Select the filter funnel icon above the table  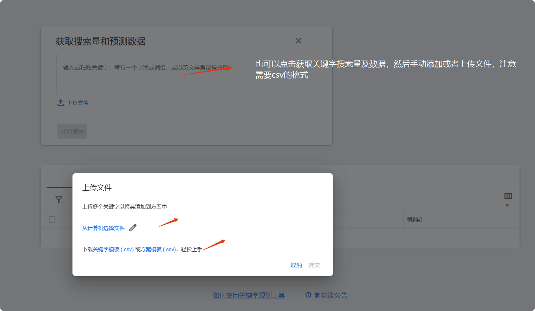[59, 200]
